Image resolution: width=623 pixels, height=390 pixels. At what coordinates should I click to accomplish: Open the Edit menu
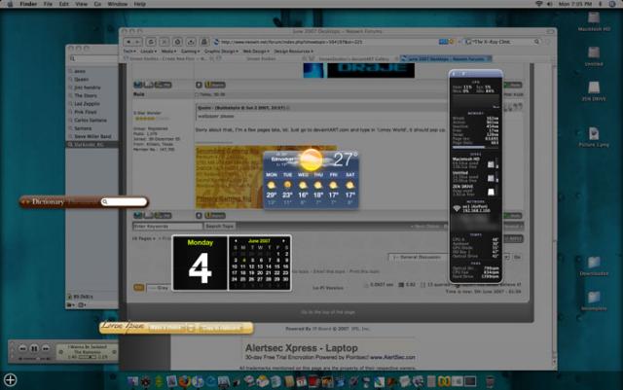tap(63, 4)
